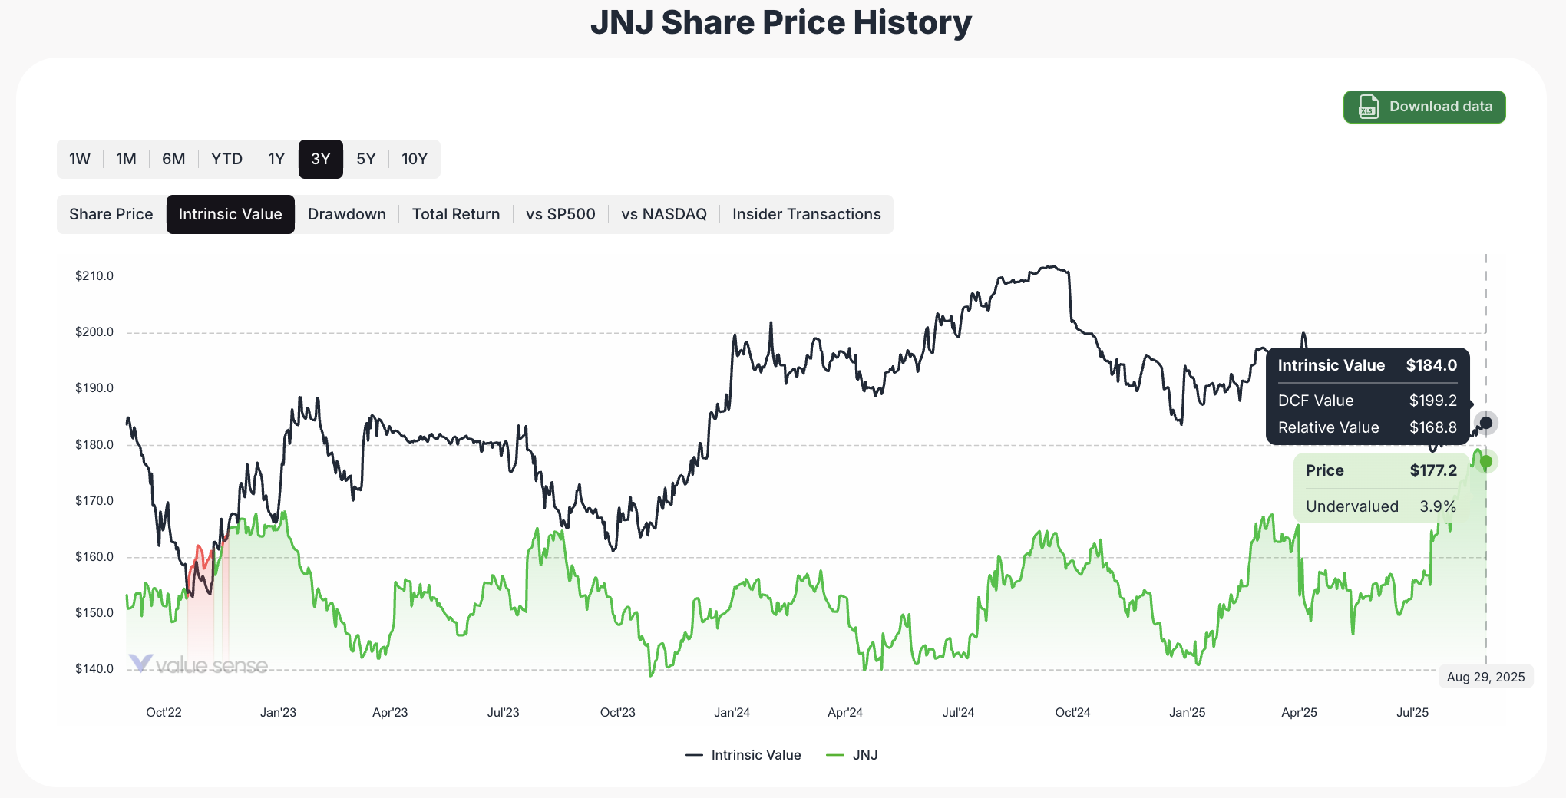
Task: Click the XLS icon on Download data button
Action: [1368, 107]
